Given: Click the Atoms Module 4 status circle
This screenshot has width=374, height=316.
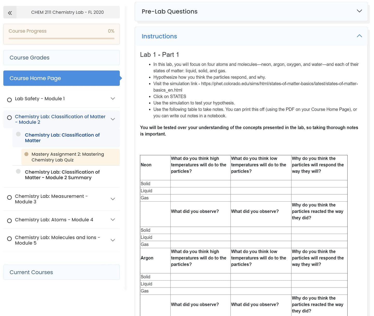Looking at the screenshot, I should pyautogui.click(x=9, y=221).
